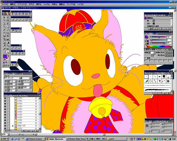177x141 pixels.
Task: Select the Scissors tool
Action: tap(8, 49)
